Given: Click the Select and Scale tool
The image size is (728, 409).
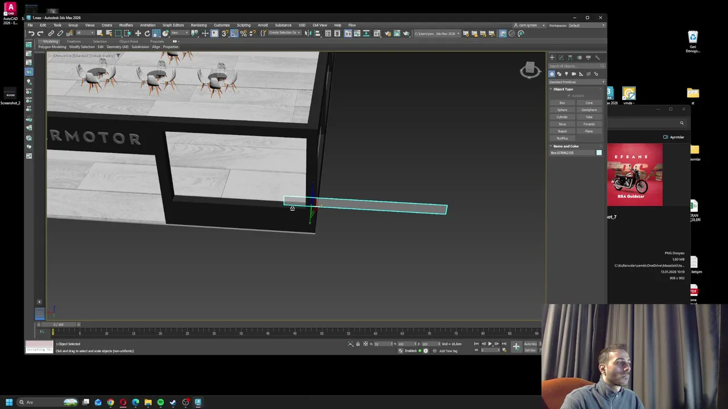Looking at the screenshot, I should [x=156, y=34].
